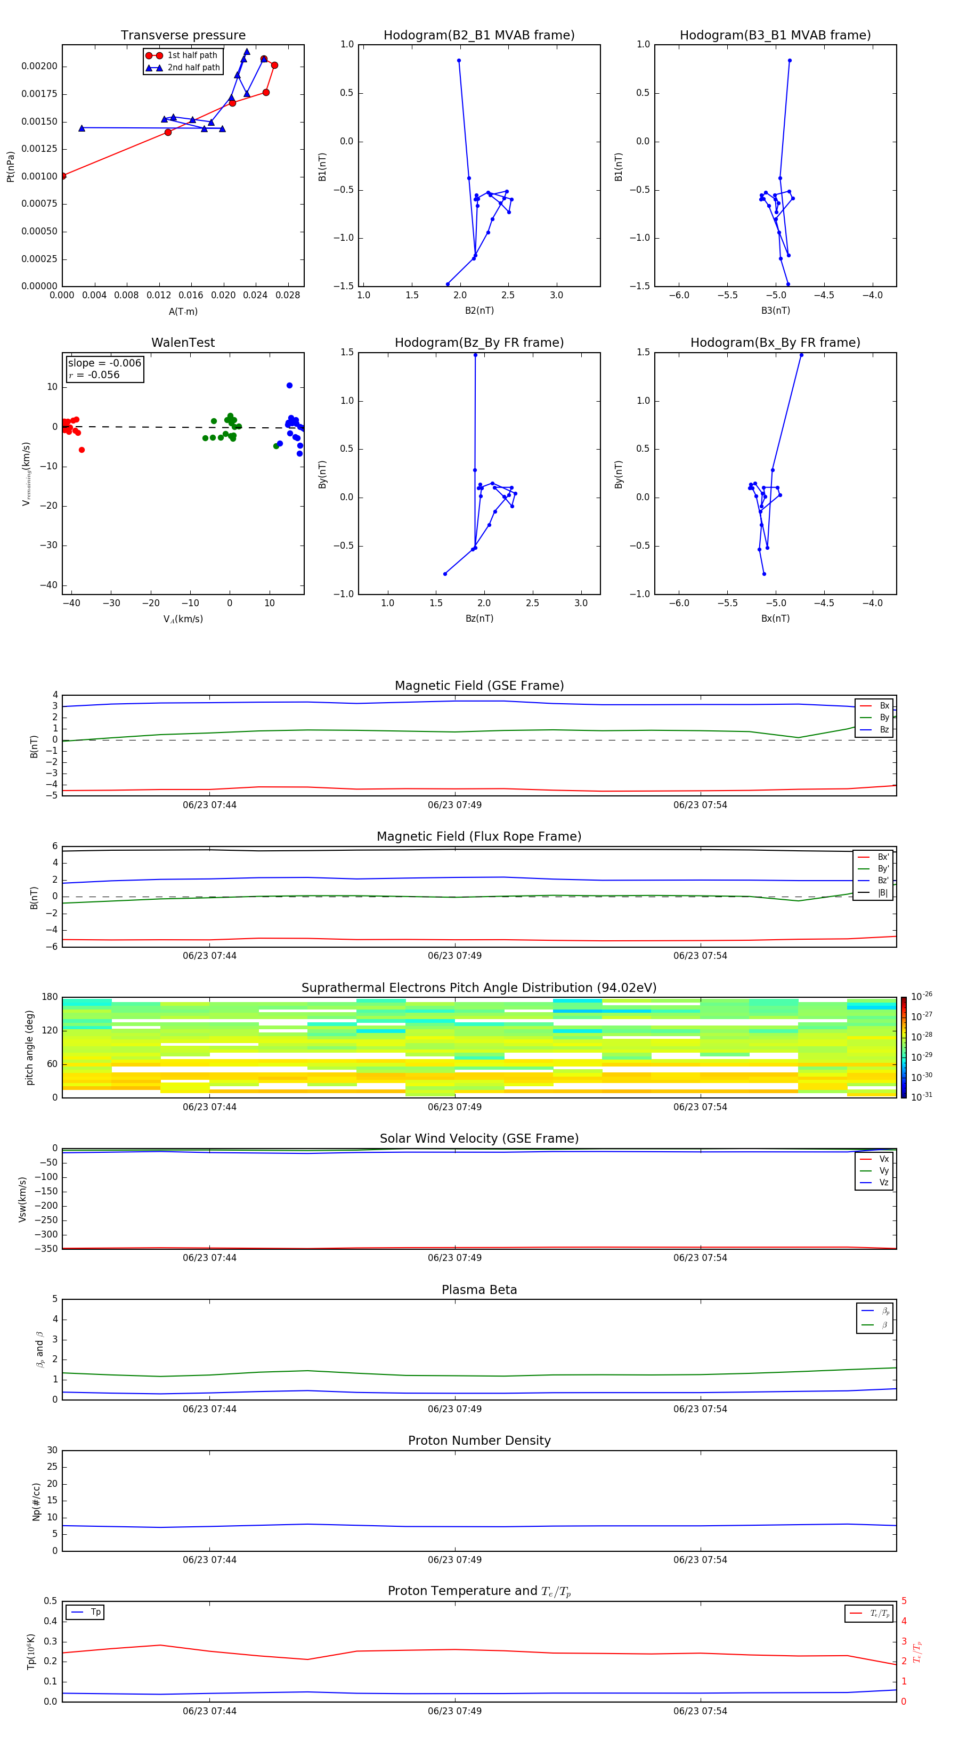Click the "Transverse pressure" plot title
Screen dimensions: 959x1758
point(183,36)
